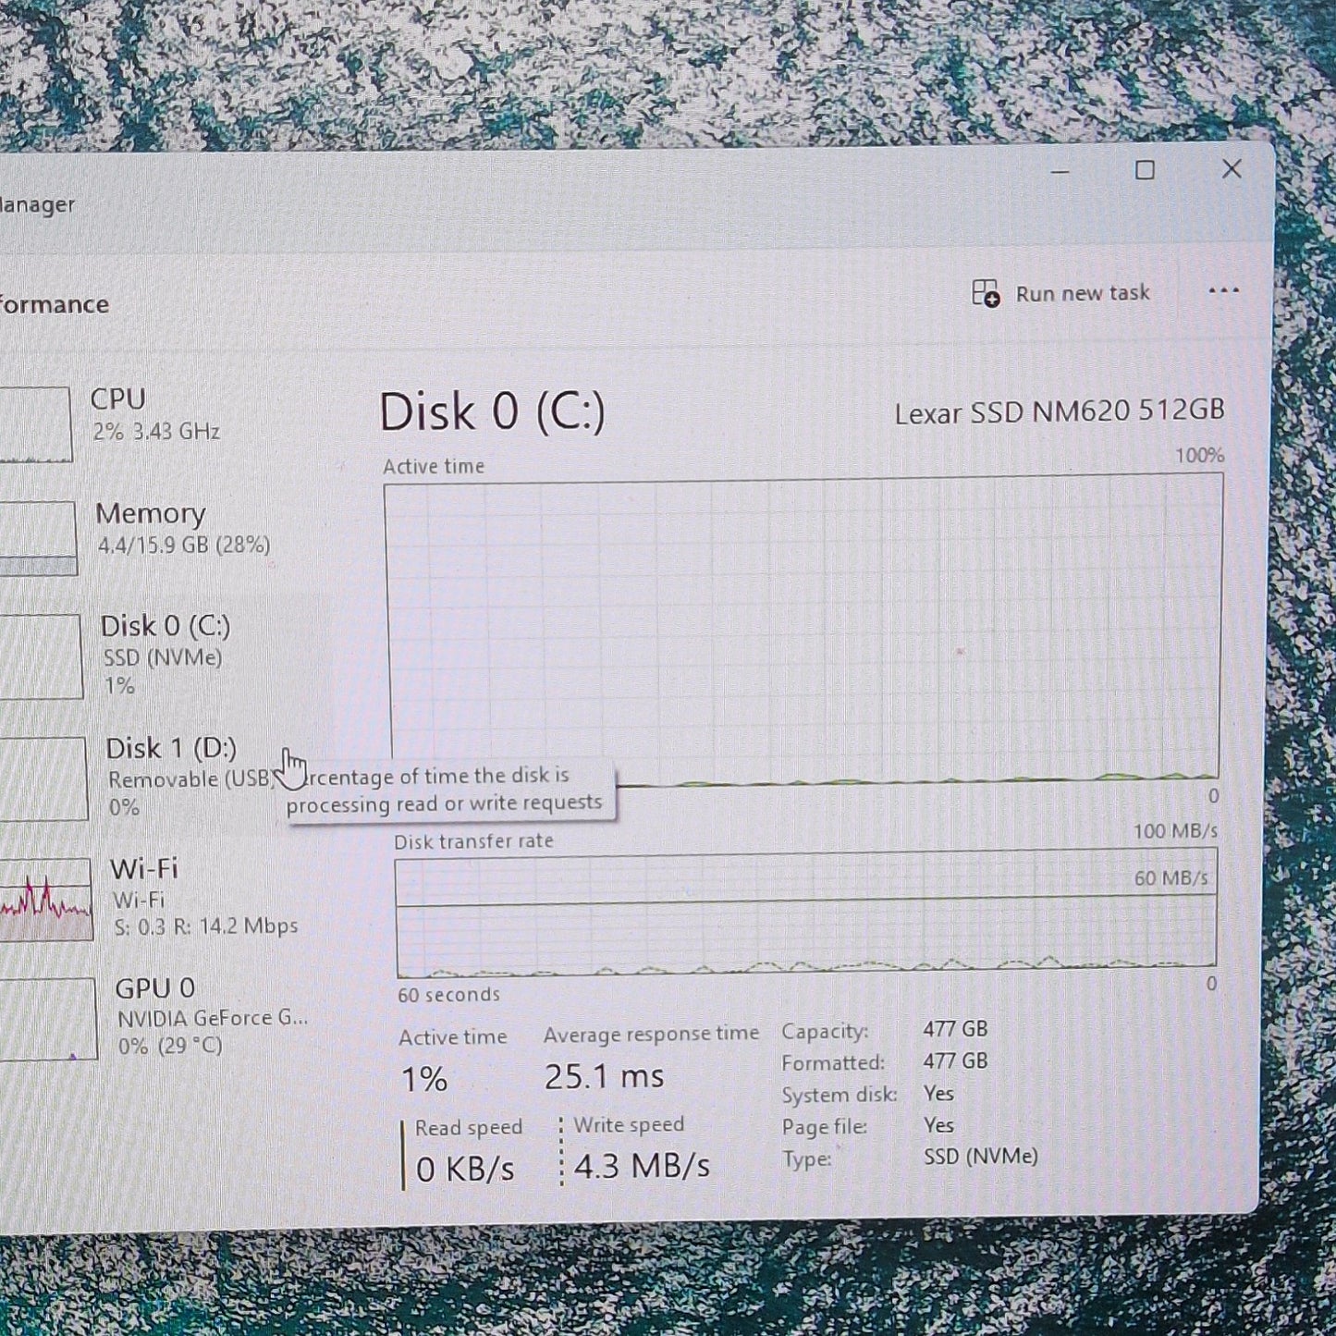Screen dimensions: 1336x1336
Task: Open the three-dot more options menu
Action: click(x=1223, y=290)
